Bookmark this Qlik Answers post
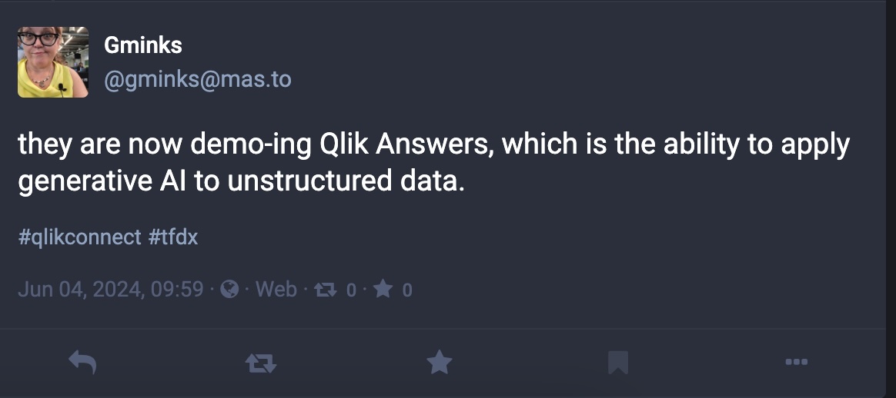 click(x=617, y=363)
